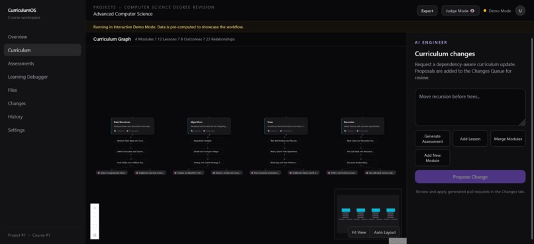This screenshot has height=244, width=534.
Task: Select the Asymptotic Analysis lesson node
Action: click(x=207, y=140)
